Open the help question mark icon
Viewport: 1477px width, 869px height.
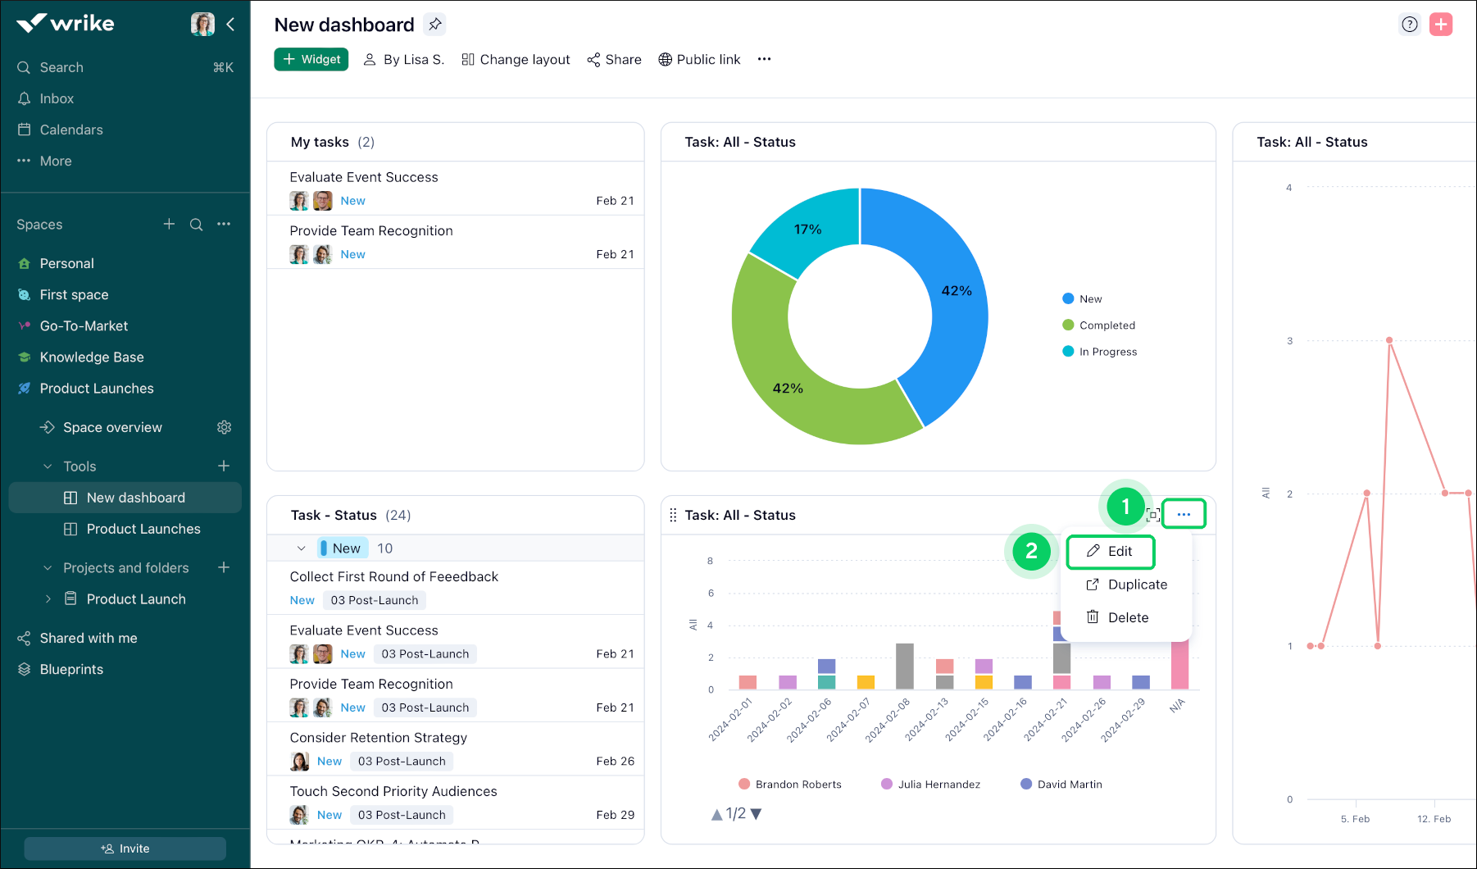tap(1409, 25)
